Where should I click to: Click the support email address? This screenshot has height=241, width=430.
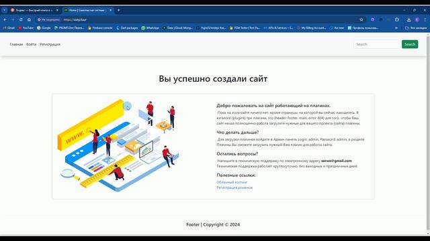336,161
